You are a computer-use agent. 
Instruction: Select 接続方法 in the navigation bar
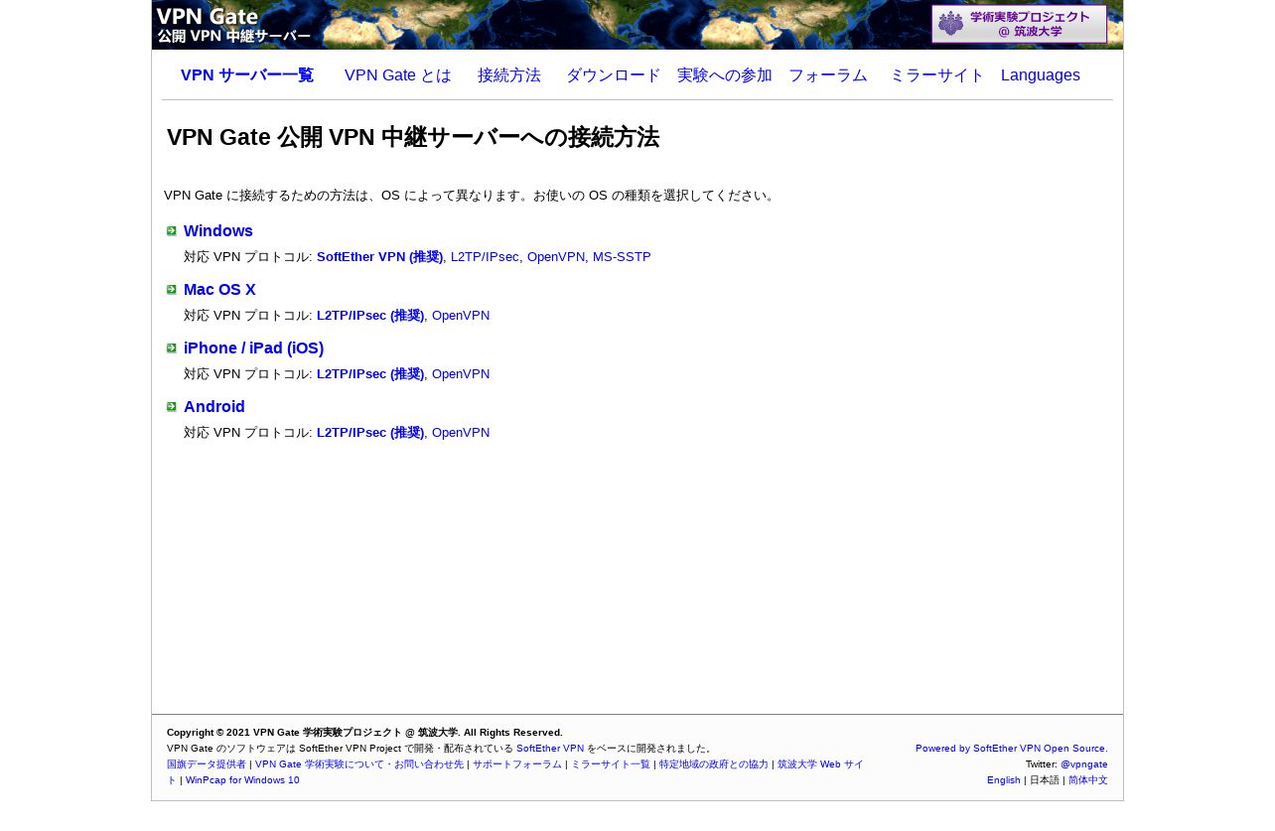509,75
